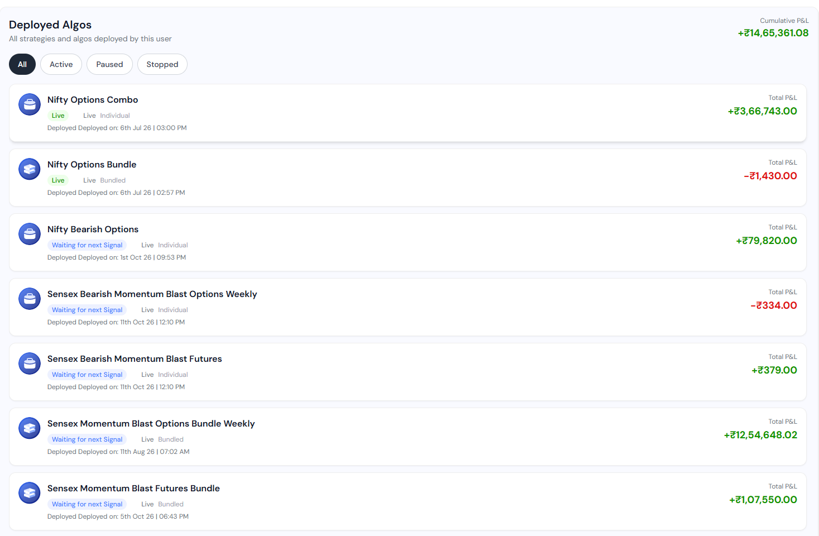Filter by Stopped algos
The height and width of the screenshot is (536, 819).
point(162,64)
